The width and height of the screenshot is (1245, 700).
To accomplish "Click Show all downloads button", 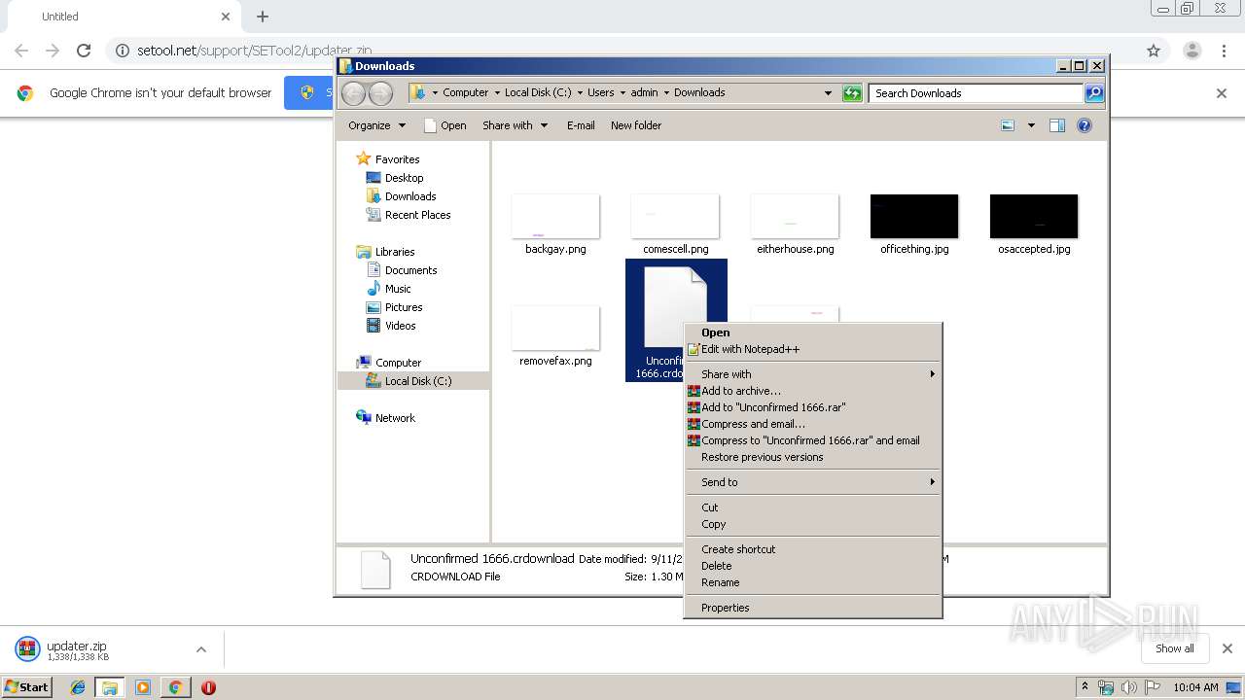I will tap(1175, 648).
